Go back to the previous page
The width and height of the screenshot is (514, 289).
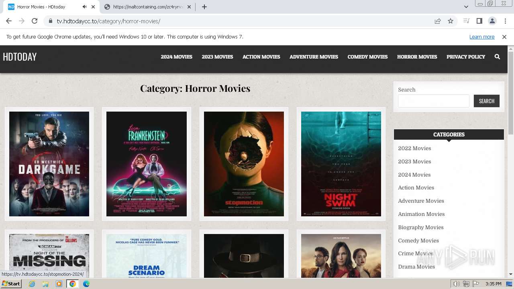click(9, 21)
